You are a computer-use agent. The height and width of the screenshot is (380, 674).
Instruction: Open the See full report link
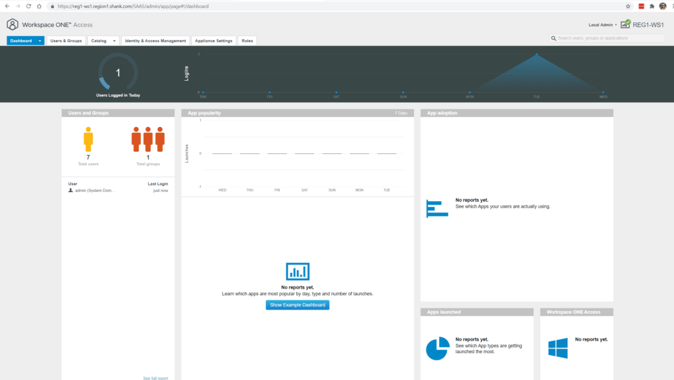[x=155, y=378]
